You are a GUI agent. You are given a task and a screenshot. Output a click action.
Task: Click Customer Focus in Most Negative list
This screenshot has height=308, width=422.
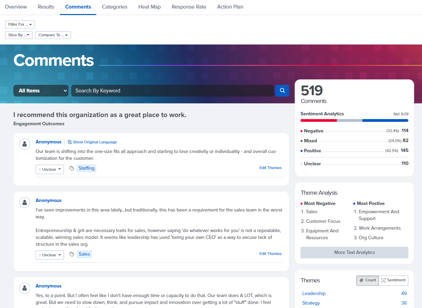pyautogui.click(x=323, y=221)
